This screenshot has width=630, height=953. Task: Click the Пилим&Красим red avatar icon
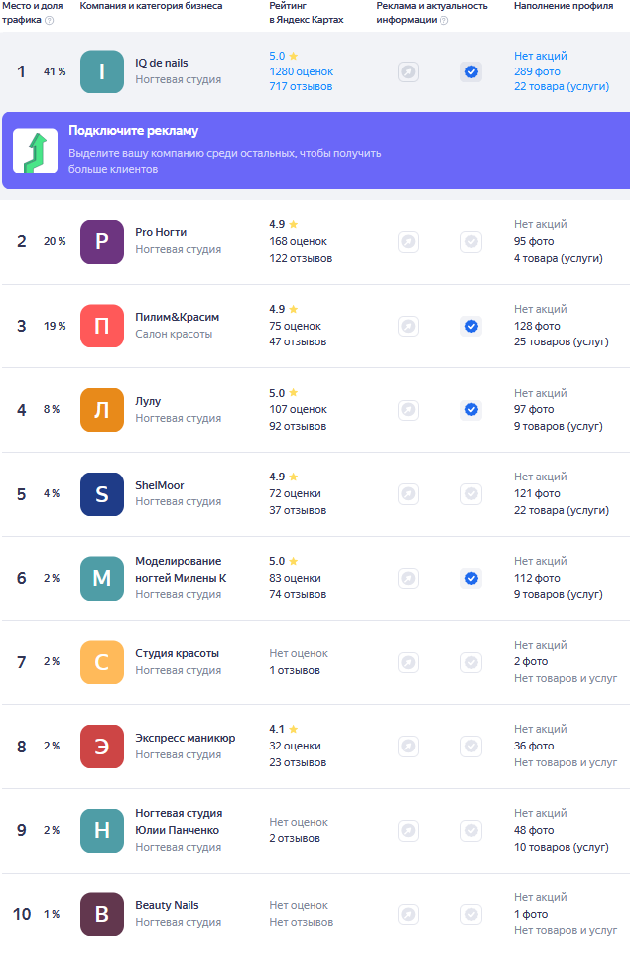[x=102, y=326]
